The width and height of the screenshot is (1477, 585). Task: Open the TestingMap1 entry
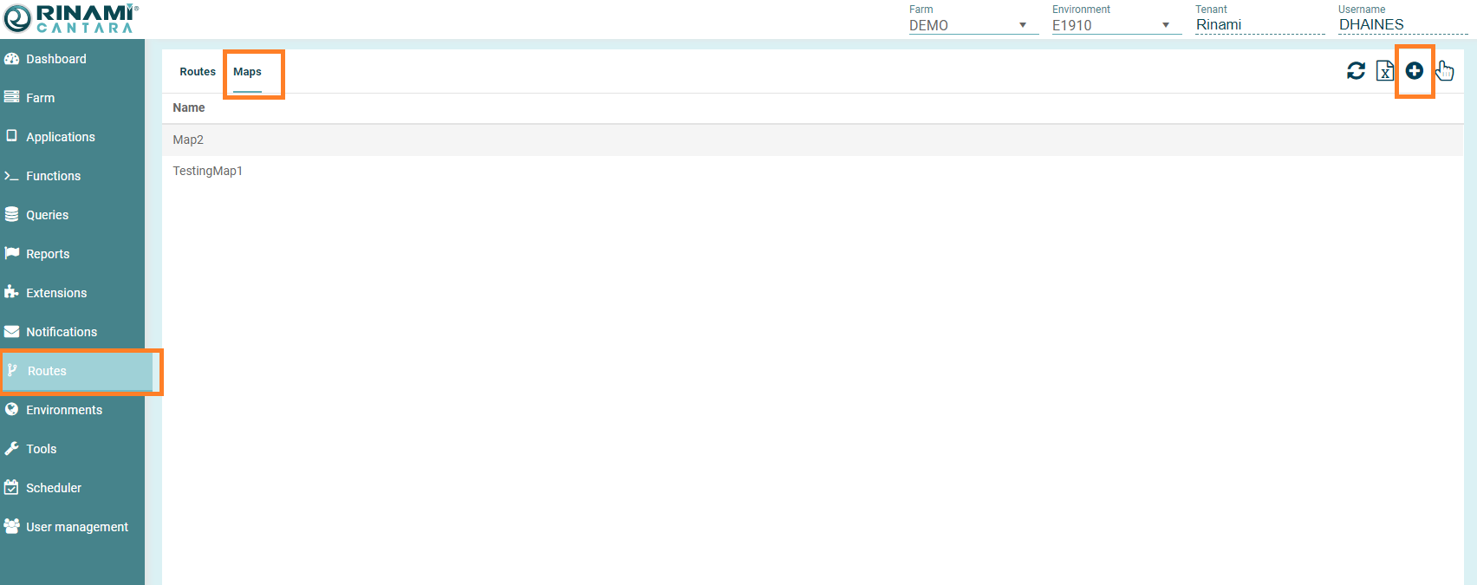(x=207, y=171)
